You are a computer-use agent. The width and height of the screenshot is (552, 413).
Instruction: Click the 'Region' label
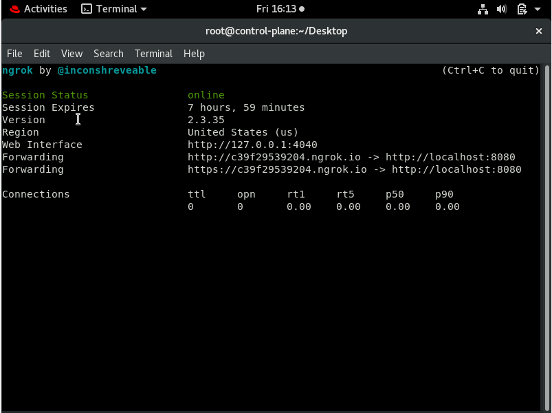[21, 132]
